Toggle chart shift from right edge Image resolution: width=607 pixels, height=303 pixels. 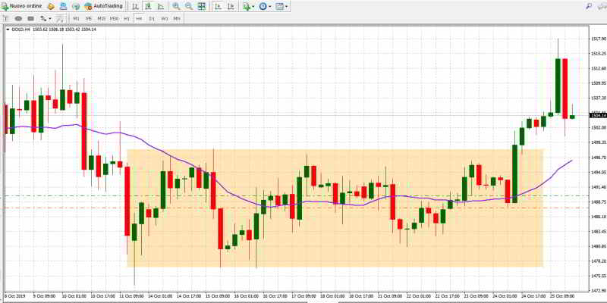[231, 6]
